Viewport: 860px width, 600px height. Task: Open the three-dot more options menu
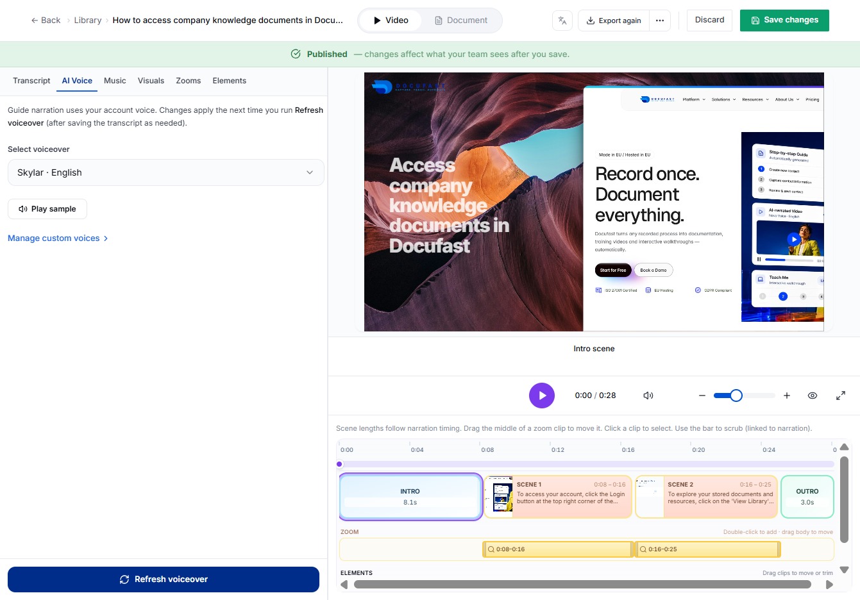click(660, 21)
